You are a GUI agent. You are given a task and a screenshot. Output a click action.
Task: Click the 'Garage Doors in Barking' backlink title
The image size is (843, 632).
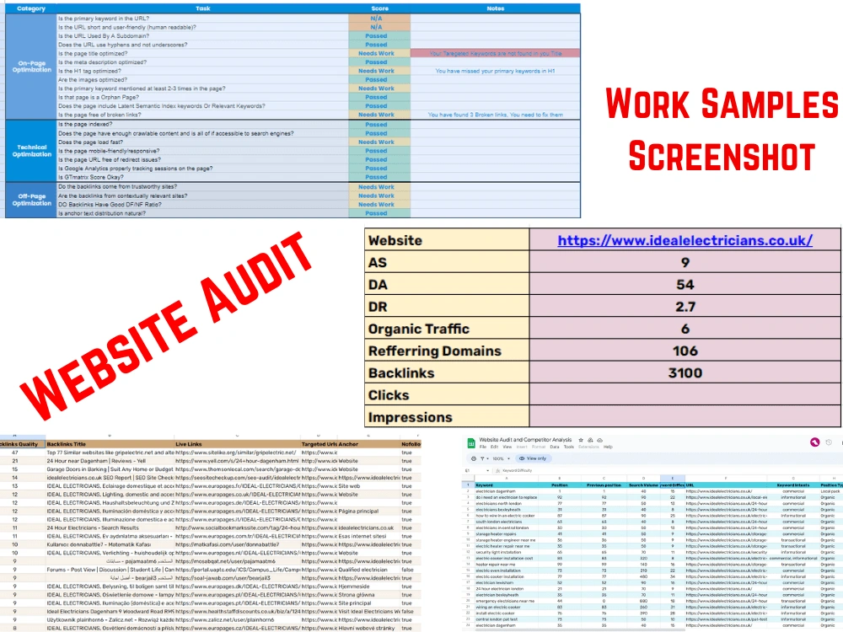(x=110, y=469)
